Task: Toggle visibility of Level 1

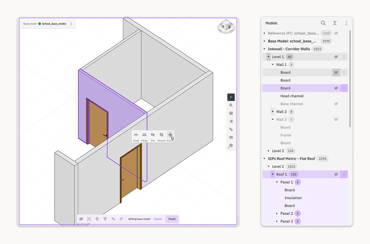Action: coord(336,57)
